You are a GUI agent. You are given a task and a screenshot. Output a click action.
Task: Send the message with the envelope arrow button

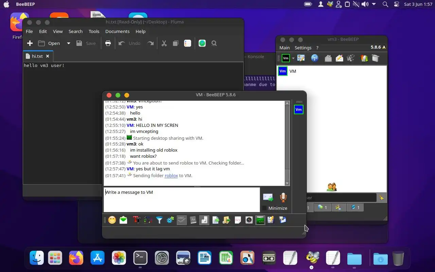[268, 198]
